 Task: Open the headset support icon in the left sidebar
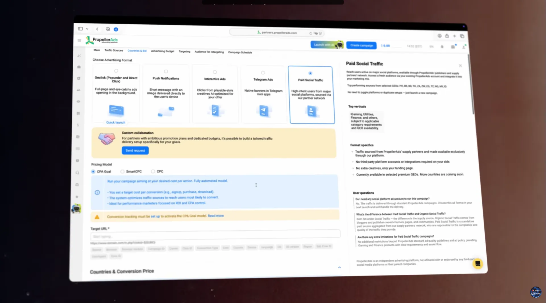(x=77, y=173)
